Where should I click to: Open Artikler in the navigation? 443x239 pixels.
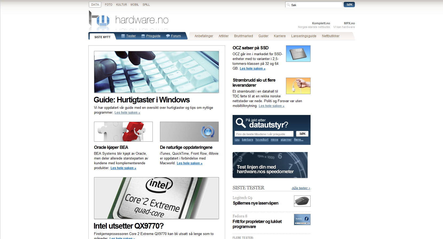point(224,36)
